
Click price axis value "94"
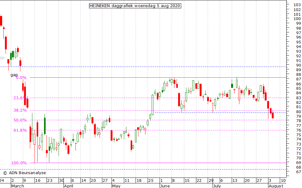(298, 47)
